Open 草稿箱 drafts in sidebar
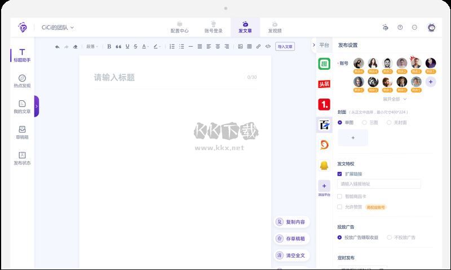This screenshot has height=270, width=451. click(x=22, y=132)
